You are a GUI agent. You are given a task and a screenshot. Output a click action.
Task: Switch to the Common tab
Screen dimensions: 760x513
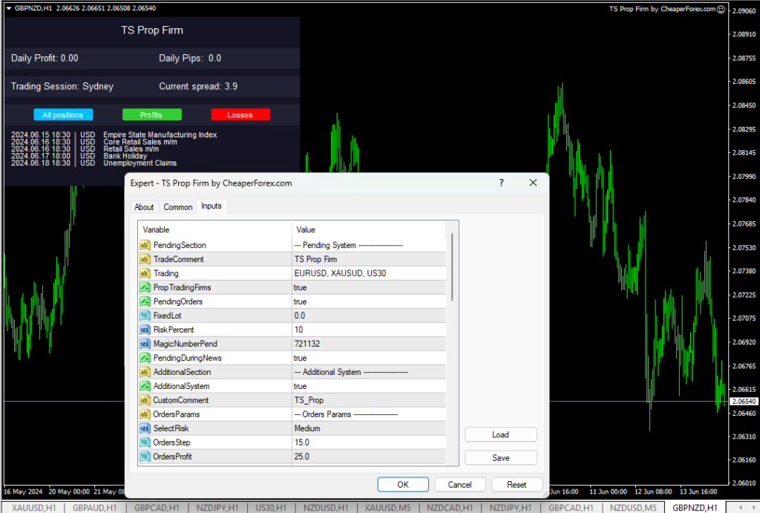tap(177, 207)
